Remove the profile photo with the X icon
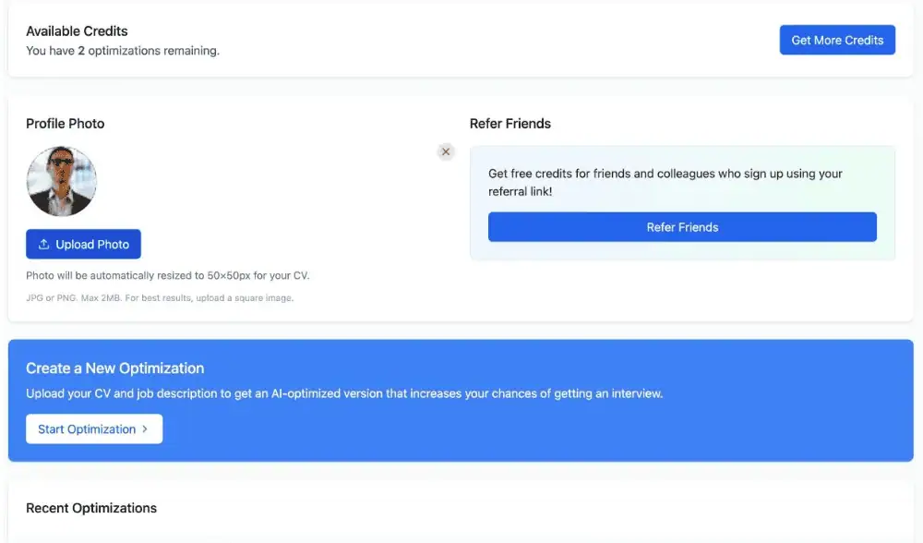Screen dimensions: 923x543 coord(446,151)
